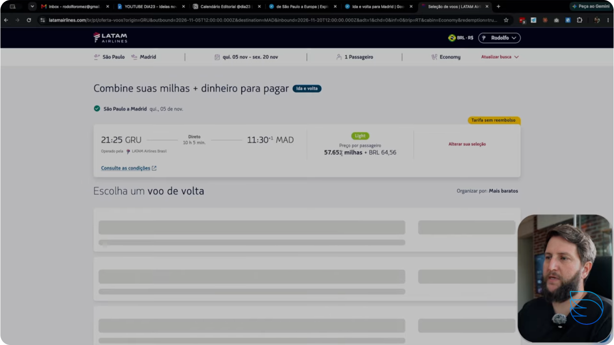Image resolution: width=614 pixels, height=345 pixels.
Task: Switch to the Gmail Inbox tab
Action: coord(74,6)
